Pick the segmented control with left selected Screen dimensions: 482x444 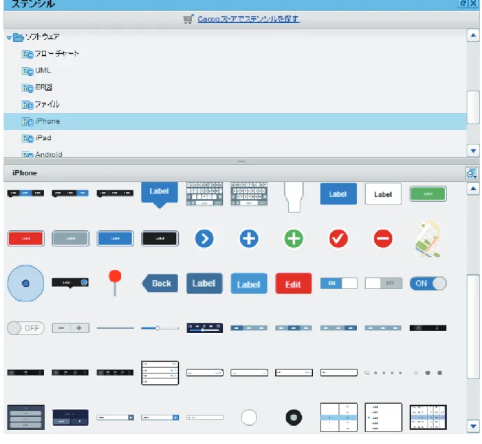coord(249,328)
